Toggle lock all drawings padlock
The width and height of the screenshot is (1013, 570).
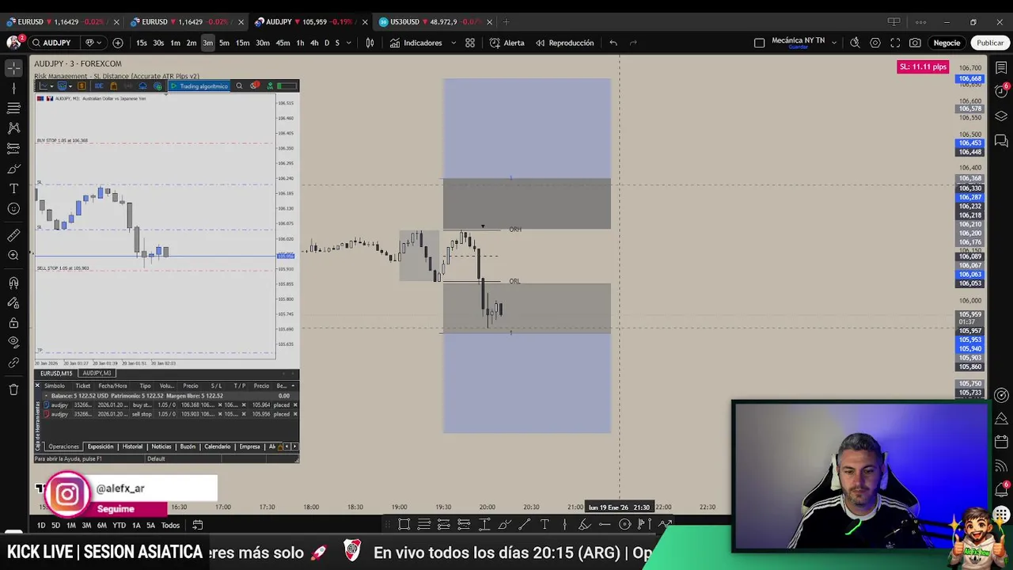(13, 323)
